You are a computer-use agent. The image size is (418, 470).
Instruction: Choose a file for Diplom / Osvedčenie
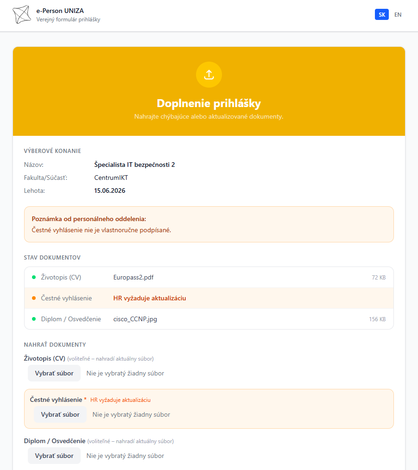[54, 456]
